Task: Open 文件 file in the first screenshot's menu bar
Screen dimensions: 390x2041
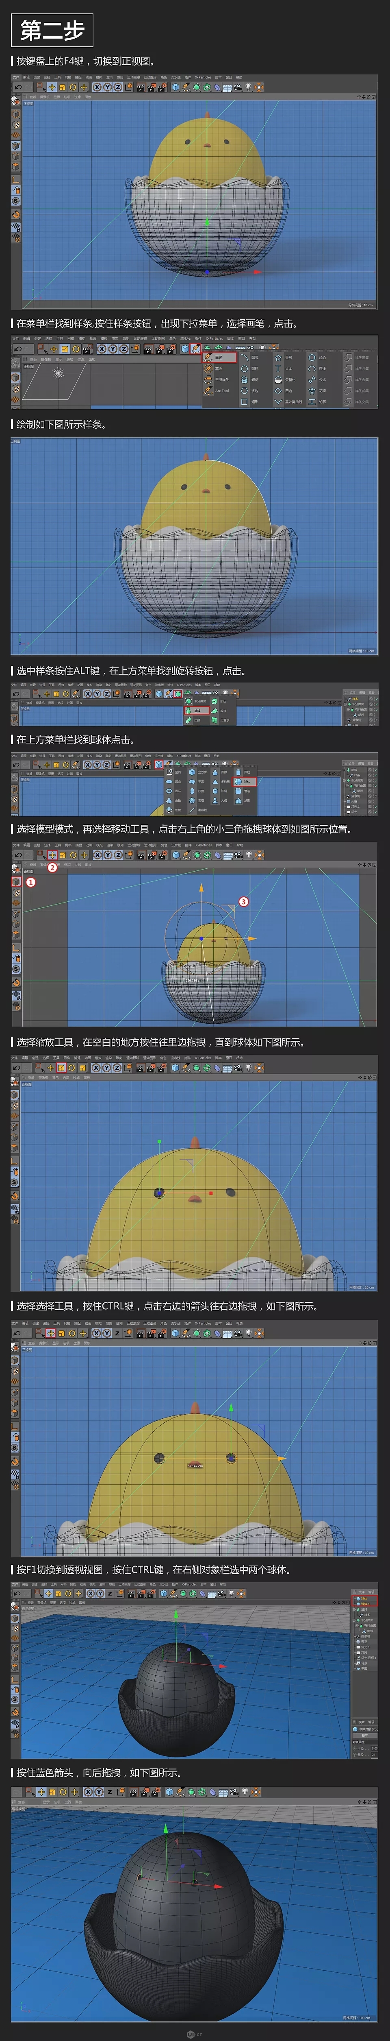Action: [15, 78]
